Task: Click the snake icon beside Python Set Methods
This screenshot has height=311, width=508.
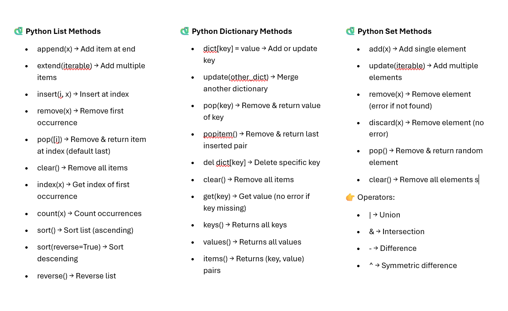Action: coord(350,31)
